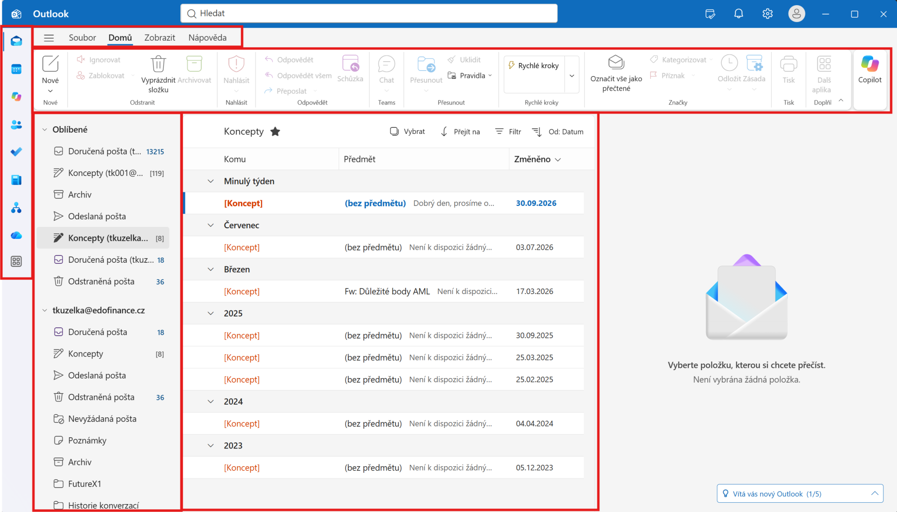Open draft Fw: Důležité body AML
This screenshot has width=897, height=512.
(x=384, y=291)
